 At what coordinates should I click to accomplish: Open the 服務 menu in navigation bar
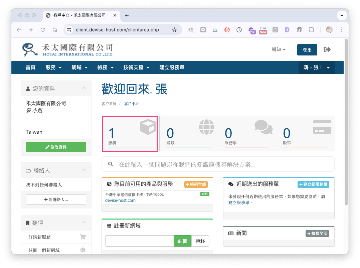[53, 68]
